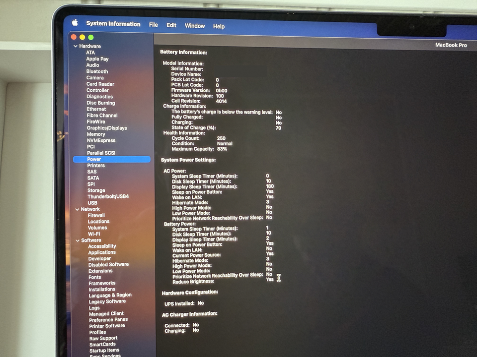Open the Apple menu icon
The image size is (477, 357).
[75, 23]
